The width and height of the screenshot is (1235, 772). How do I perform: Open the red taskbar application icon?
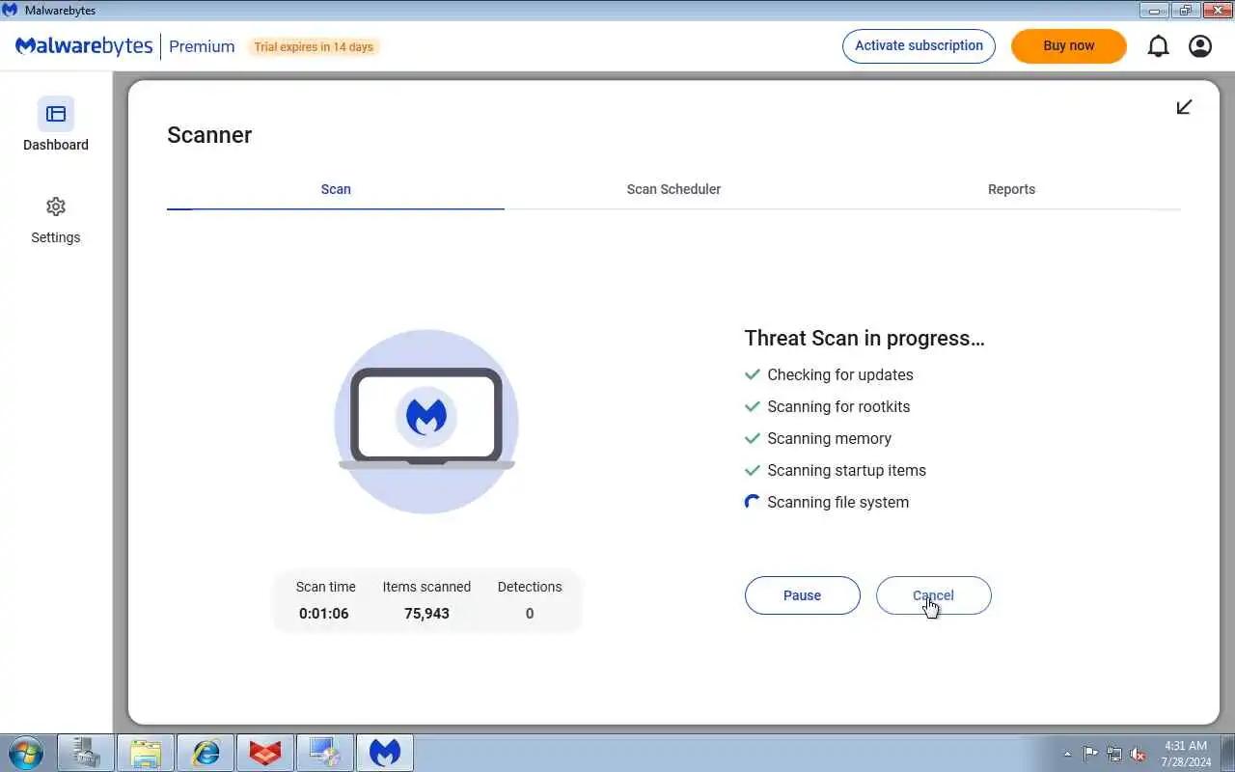(x=265, y=753)
